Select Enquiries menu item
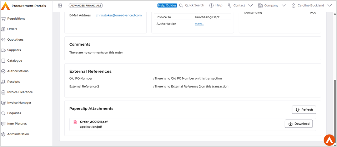This screenshot has width=337, height=147. (x=14, y=113)
